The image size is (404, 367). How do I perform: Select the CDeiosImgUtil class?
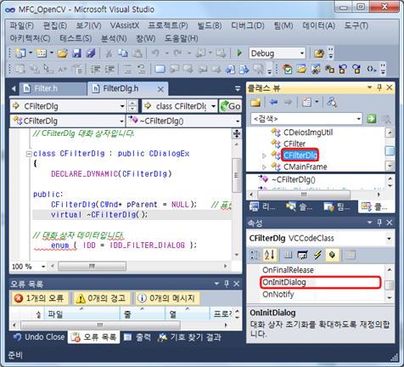308,133
